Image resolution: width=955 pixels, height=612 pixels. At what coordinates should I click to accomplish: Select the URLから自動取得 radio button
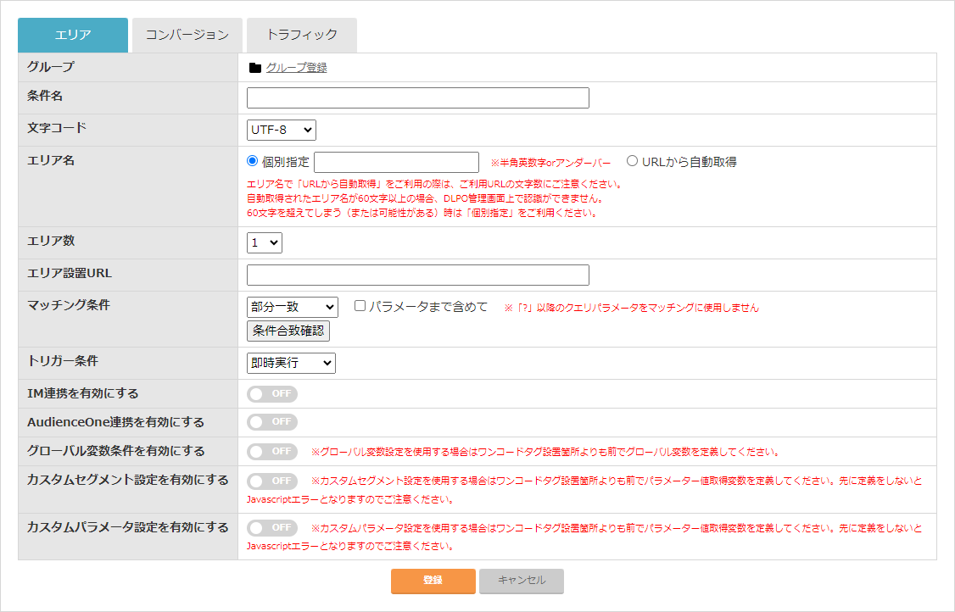click(632, 161)
